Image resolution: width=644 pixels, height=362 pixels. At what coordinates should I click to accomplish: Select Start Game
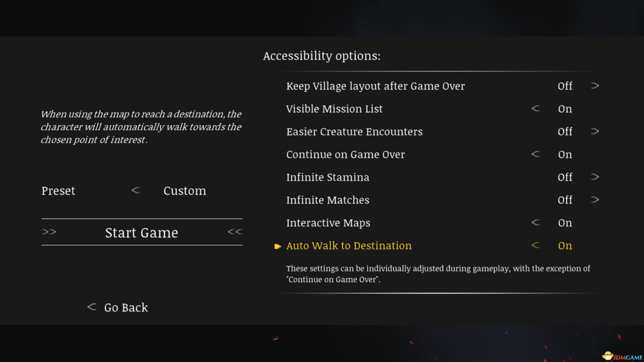click(142, 232)
